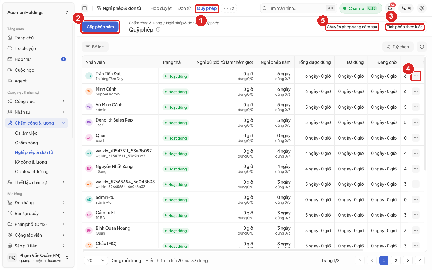432x270 pixels.
Task: Open Trò chuyện chat in sidebar
Action: (37, 49)
